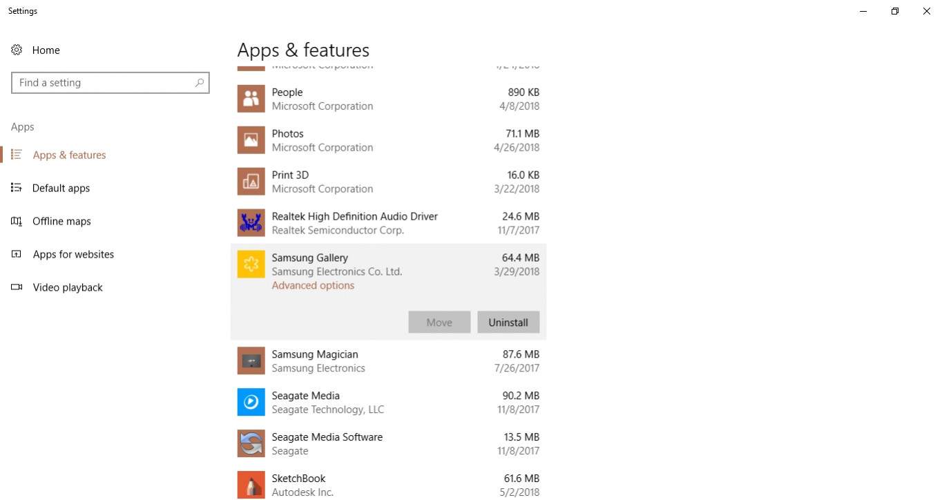The height and width of the screenshot is (500, 942).
Task: Click the Autodesk Inc. publisher text
Action: point(302,492)
